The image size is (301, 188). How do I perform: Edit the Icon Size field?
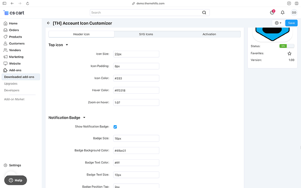pos(136,54)
